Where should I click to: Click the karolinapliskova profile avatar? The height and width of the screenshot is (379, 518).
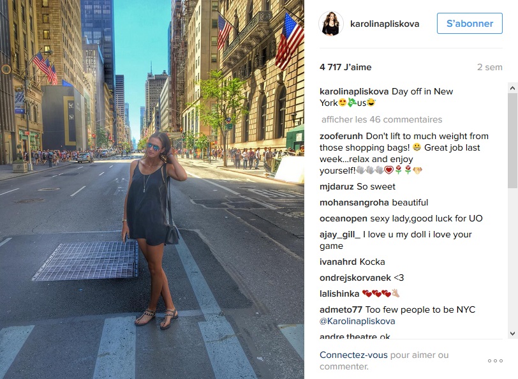click(x=330, y=24)
